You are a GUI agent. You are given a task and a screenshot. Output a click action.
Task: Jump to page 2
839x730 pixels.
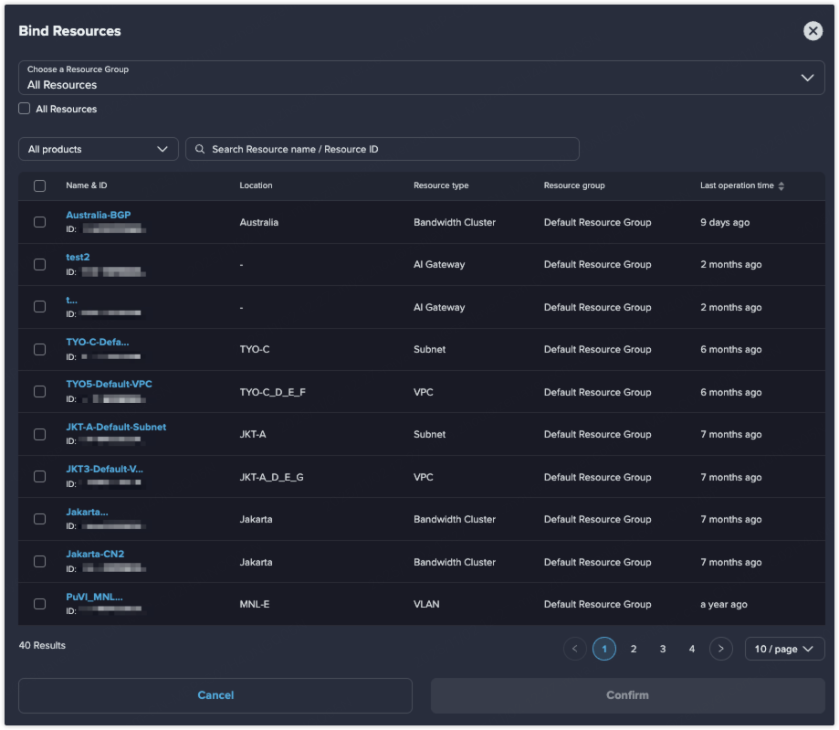tap(634, 649)
